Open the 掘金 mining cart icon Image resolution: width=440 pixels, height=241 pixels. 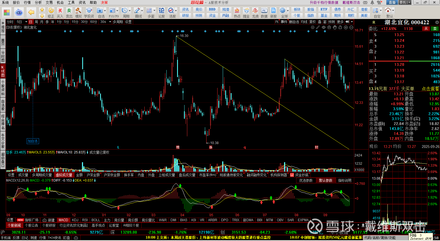(246, 10)
